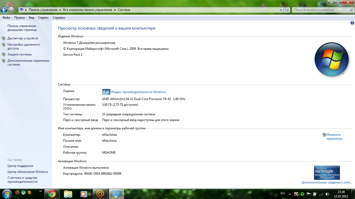Click the search magnifier icon
The width and height of the screenshot is (355, 199).
pyautogui.click(x=351, y=10)
